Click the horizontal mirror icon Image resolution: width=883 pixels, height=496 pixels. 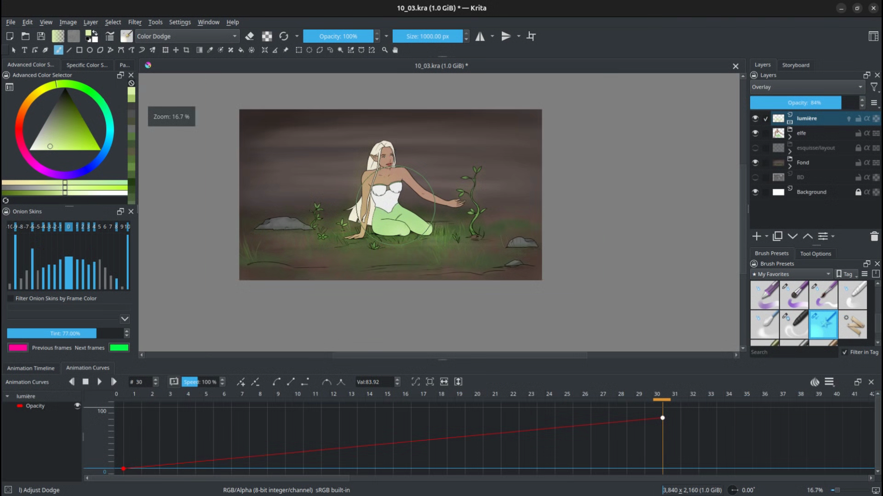coord(481,36)
